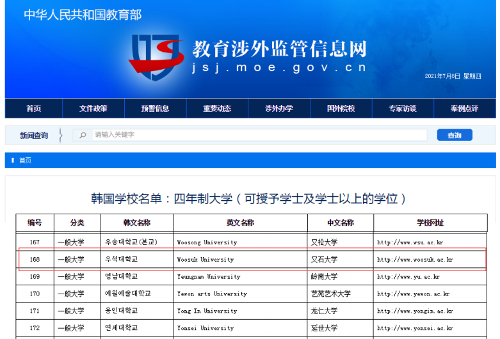Open Woosuk University website URL

click(x=415, y=260)
